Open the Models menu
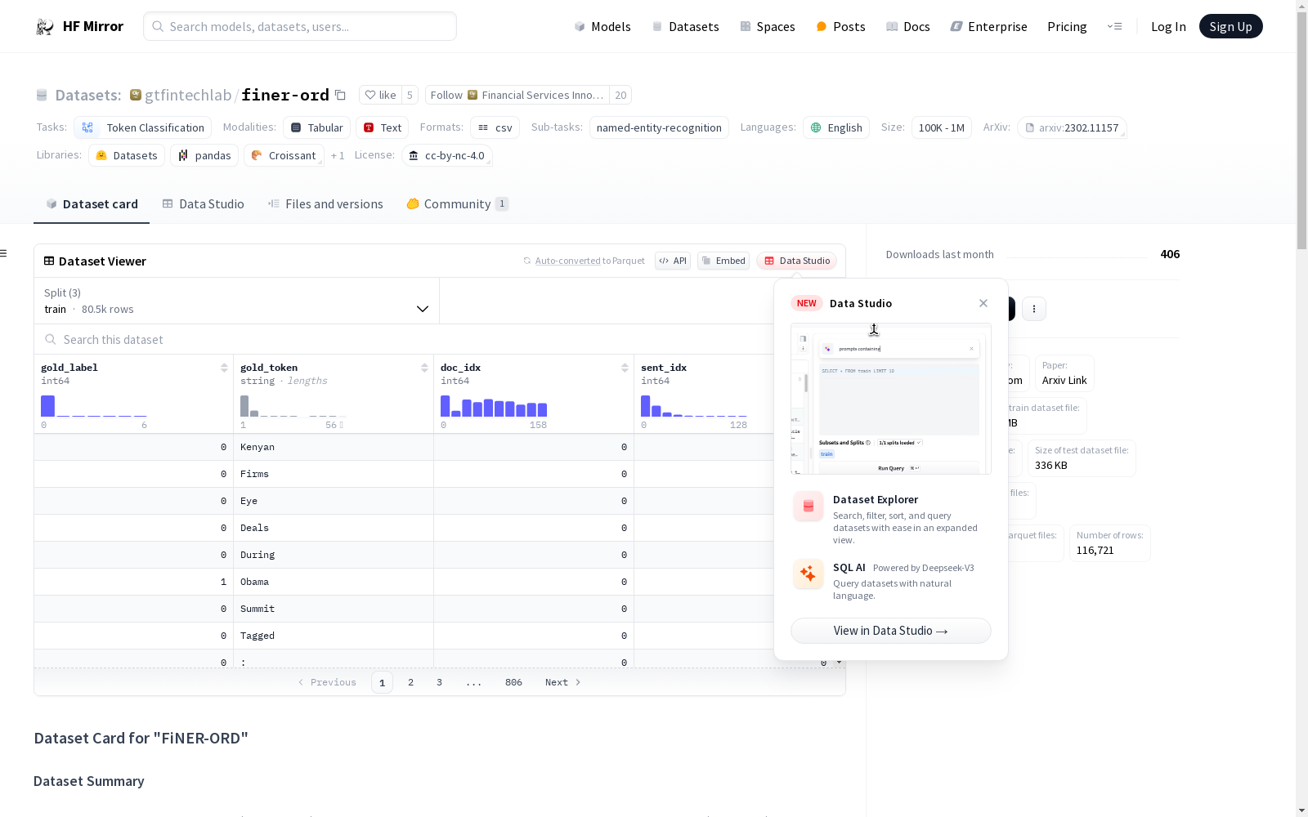The image size is (1308, 817). click(602, 27)
